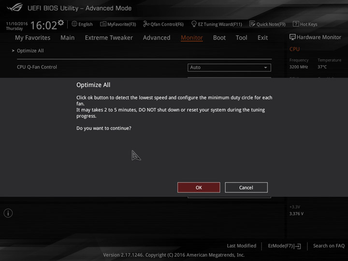Open MyFavorite(F3)
Screen dimensions: 348x261
[122, 24]
